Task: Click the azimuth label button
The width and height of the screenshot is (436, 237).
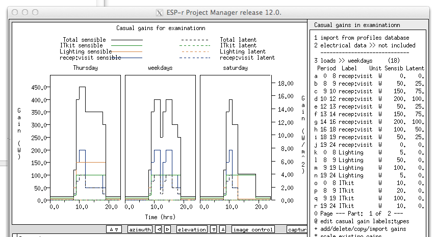Action: click(140, 230)
